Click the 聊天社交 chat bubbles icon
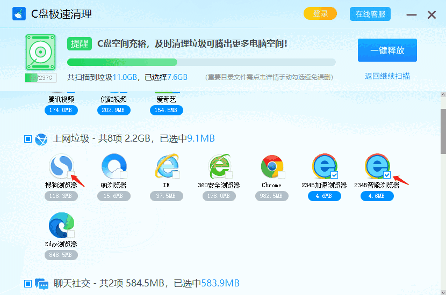 (41, 284)
